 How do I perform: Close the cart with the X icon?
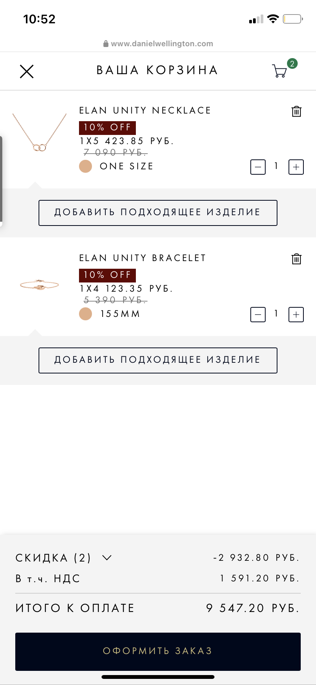(x=27, y=71)
